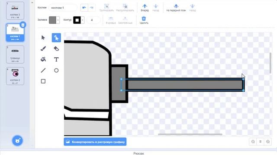Pick the Circle tool

(56, 70)
